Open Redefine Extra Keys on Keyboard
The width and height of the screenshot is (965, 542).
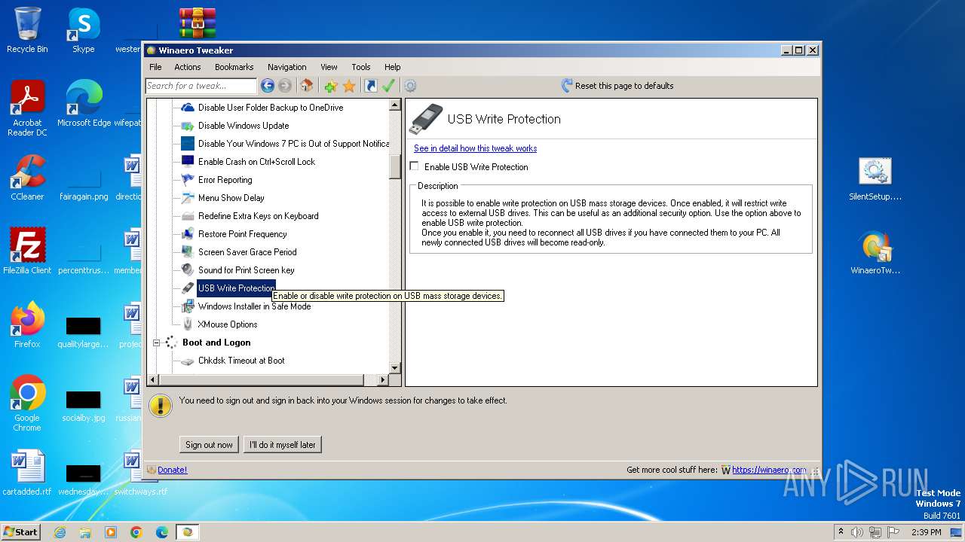coord(258,216)
